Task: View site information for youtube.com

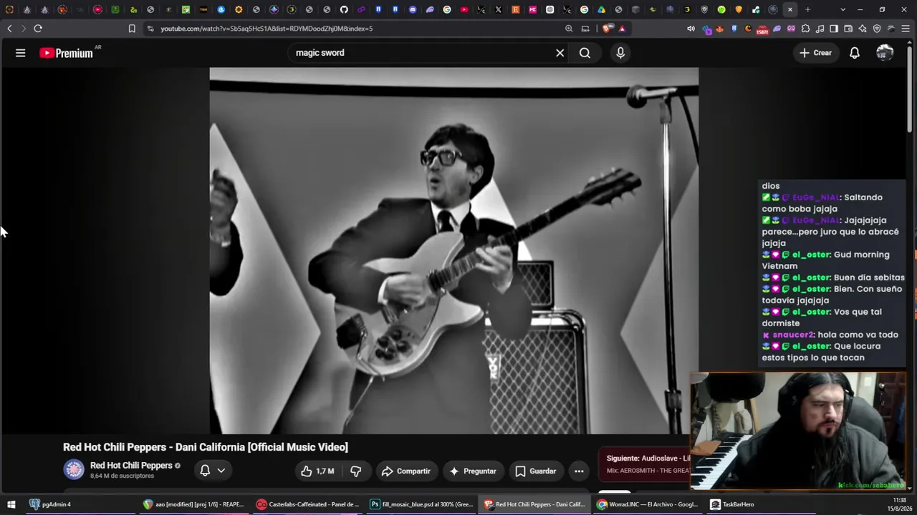Action: [150, 29]
